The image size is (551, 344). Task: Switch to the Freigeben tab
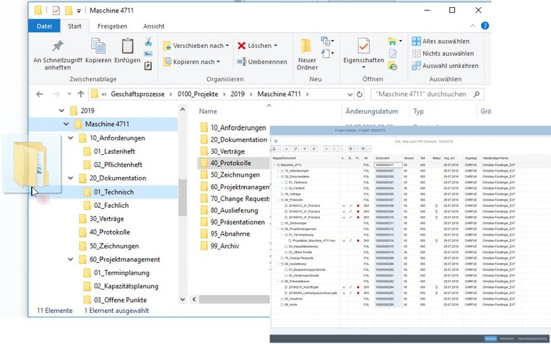(112, 26)
